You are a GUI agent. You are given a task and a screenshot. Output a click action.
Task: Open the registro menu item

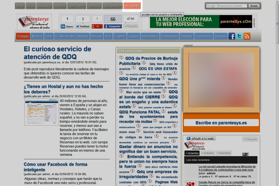(x=60, y=6)
